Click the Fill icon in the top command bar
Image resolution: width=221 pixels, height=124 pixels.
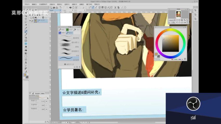[70, 8]
